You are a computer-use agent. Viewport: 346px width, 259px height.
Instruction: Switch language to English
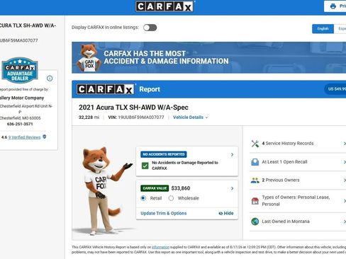pos(323,29)
